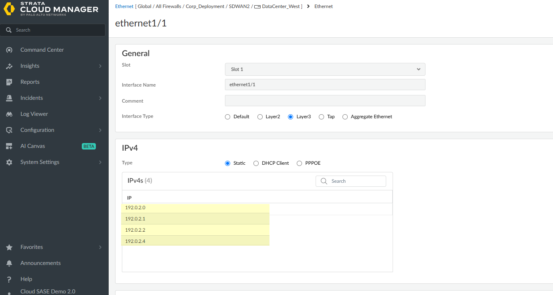Click the Command Center sidebar icon
Image resolution: width=553 pixels, height=295 pixels.
pos(9,50)
